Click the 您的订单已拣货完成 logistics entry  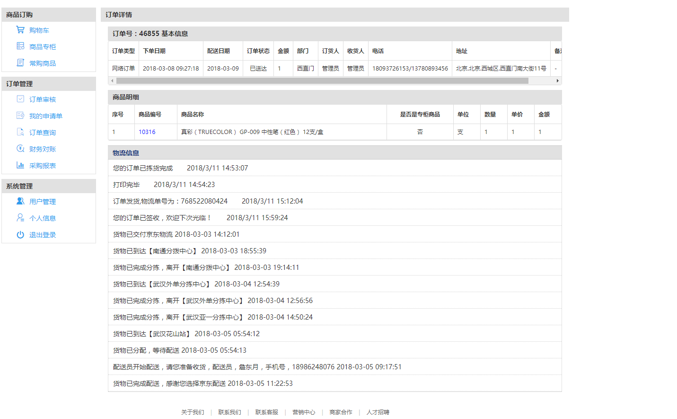click(335, 168)
